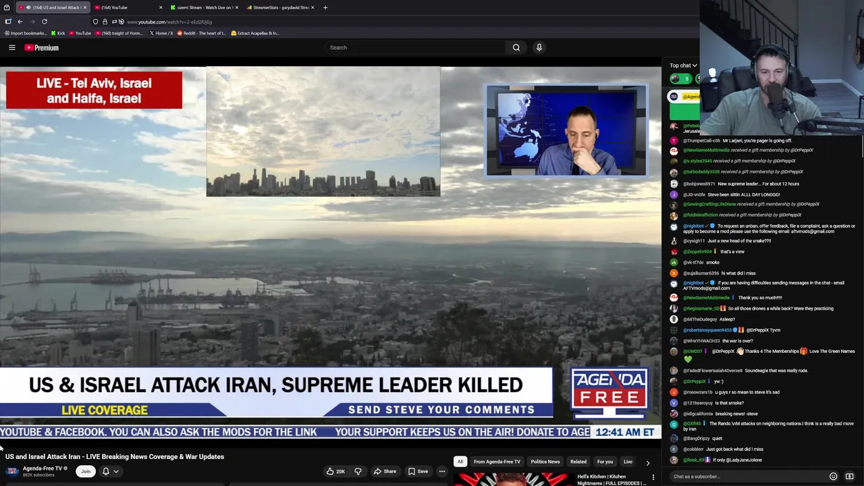Viewport: 864px width, 486px height.
Task: Open a new browser tab
Action: coord(325,7)
